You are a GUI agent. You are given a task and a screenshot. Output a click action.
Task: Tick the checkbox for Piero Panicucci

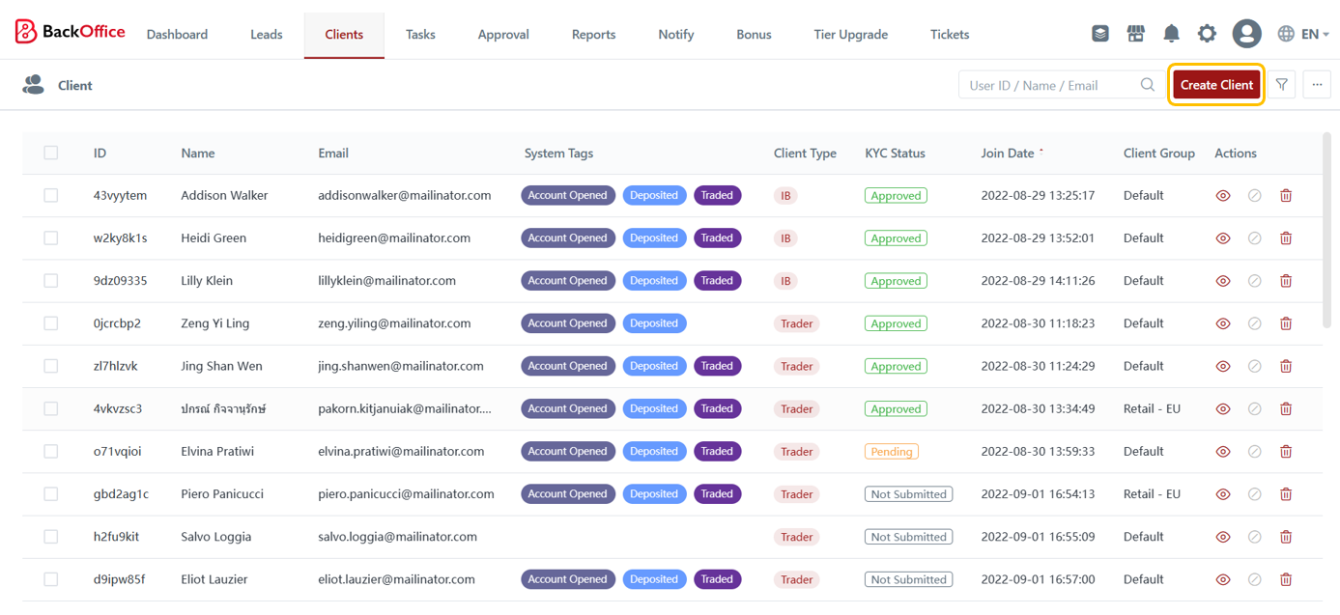tap(51, 494)
